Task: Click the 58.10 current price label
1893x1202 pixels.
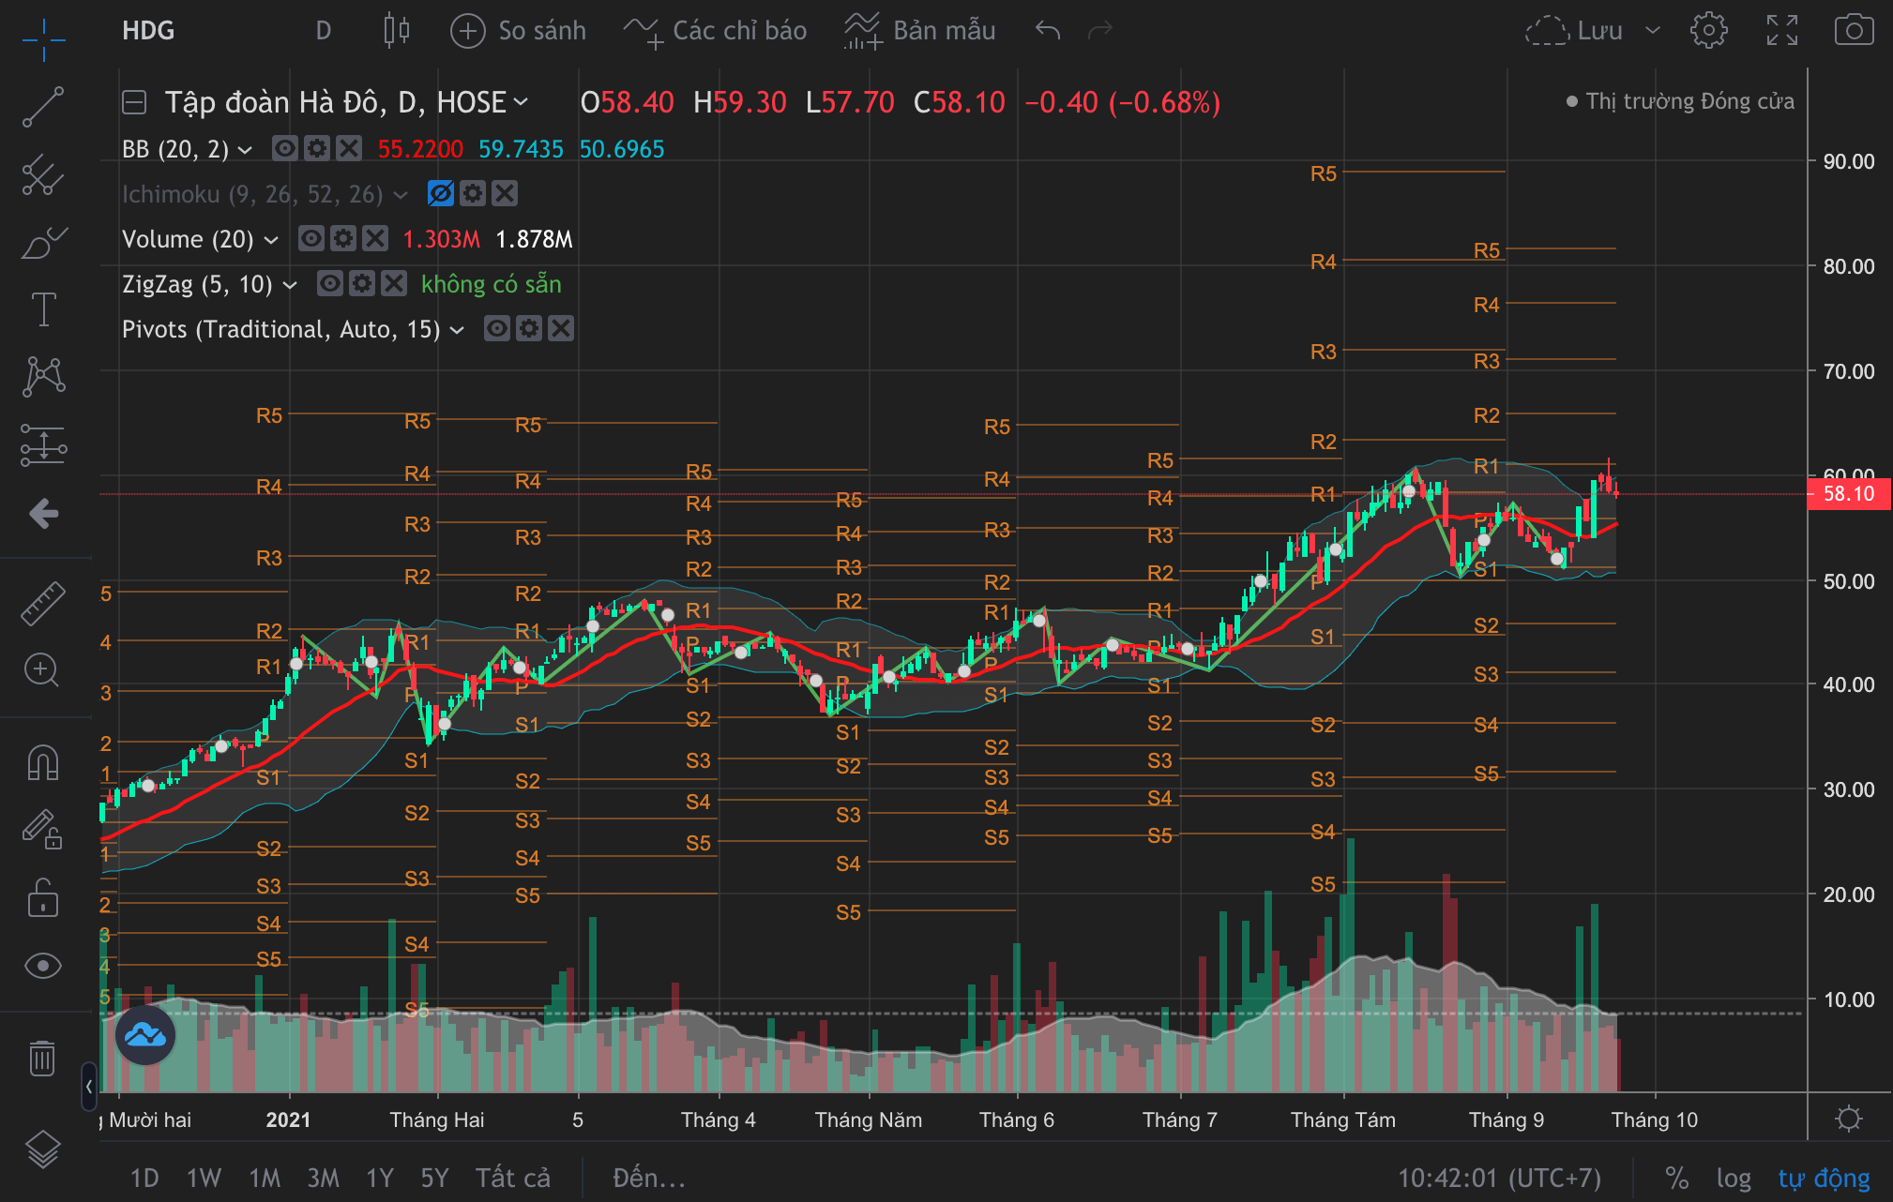Action: (x=1848, y=494)
